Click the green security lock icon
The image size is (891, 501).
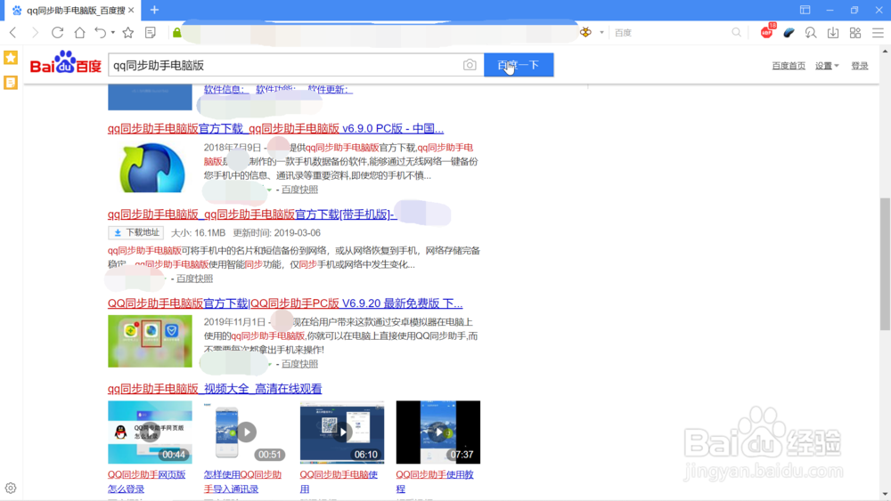pyautogui.click(x=177, y=33)
